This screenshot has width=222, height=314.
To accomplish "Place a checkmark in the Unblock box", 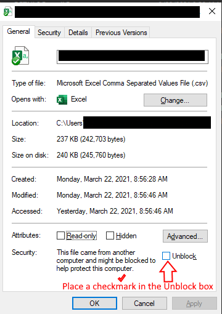I will point(166,256).
